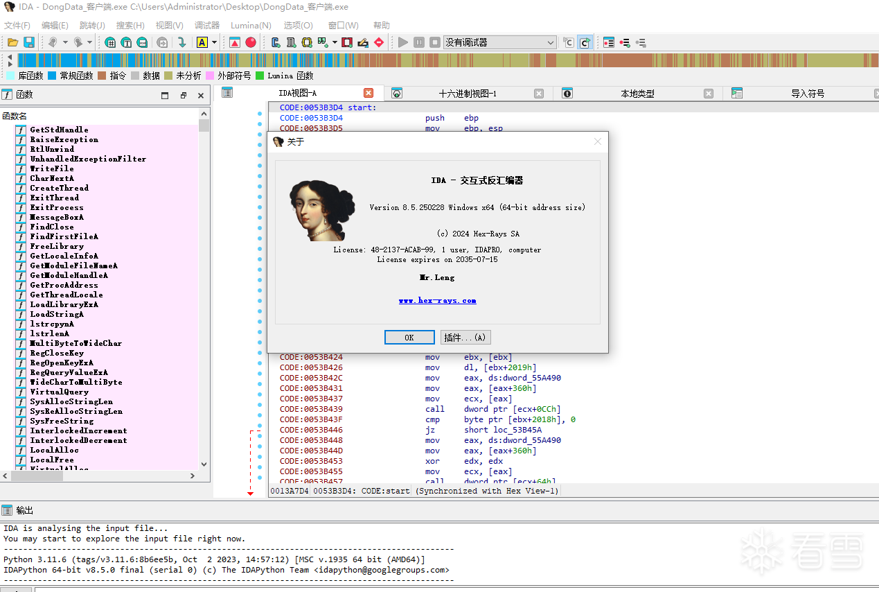The width and height of the screenshot is (879, 592).
Task: Open the 跳转(J) menu
Action: click(92, 25)
